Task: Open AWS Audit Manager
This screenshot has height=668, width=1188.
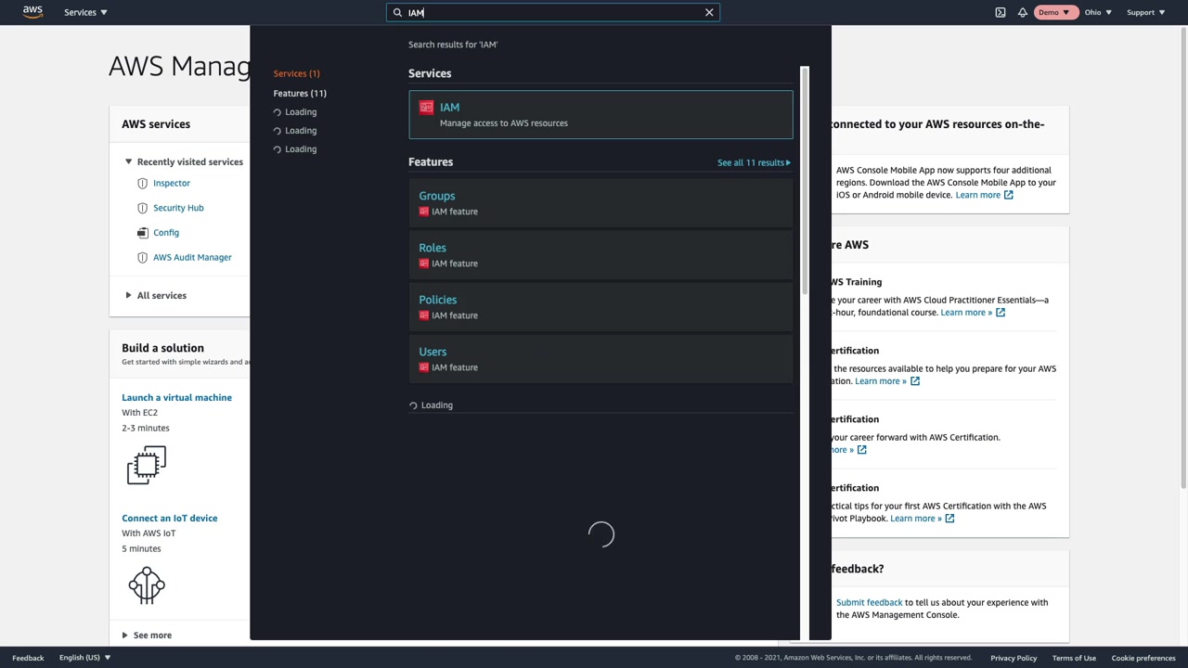Action: (x=192, y=257)
